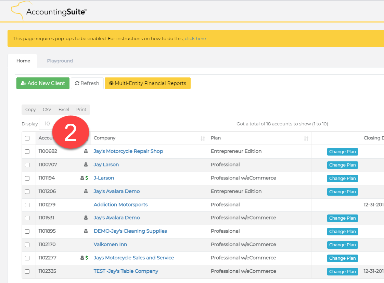Change Plan for Jay Larson
The height and width of the screenshot is (283, 384).
coord(342,165)
